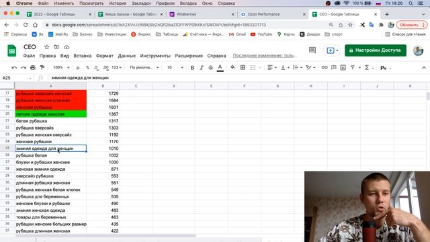Open the Gmail bookmark
This screenshot has width=430, height=242.
tap(237, 34)
